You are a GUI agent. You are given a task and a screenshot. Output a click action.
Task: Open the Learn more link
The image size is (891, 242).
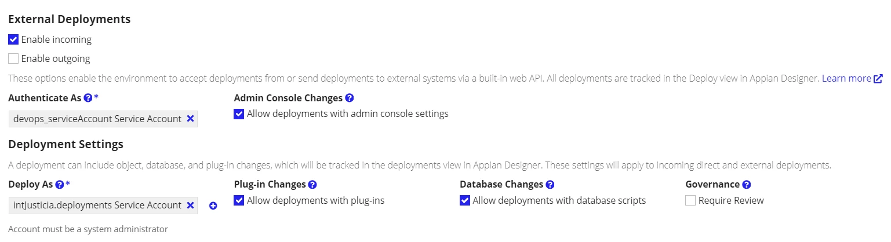(x=846, y=79)
